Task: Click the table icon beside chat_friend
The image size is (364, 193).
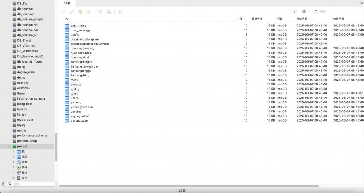Action: tap(67, 26)
